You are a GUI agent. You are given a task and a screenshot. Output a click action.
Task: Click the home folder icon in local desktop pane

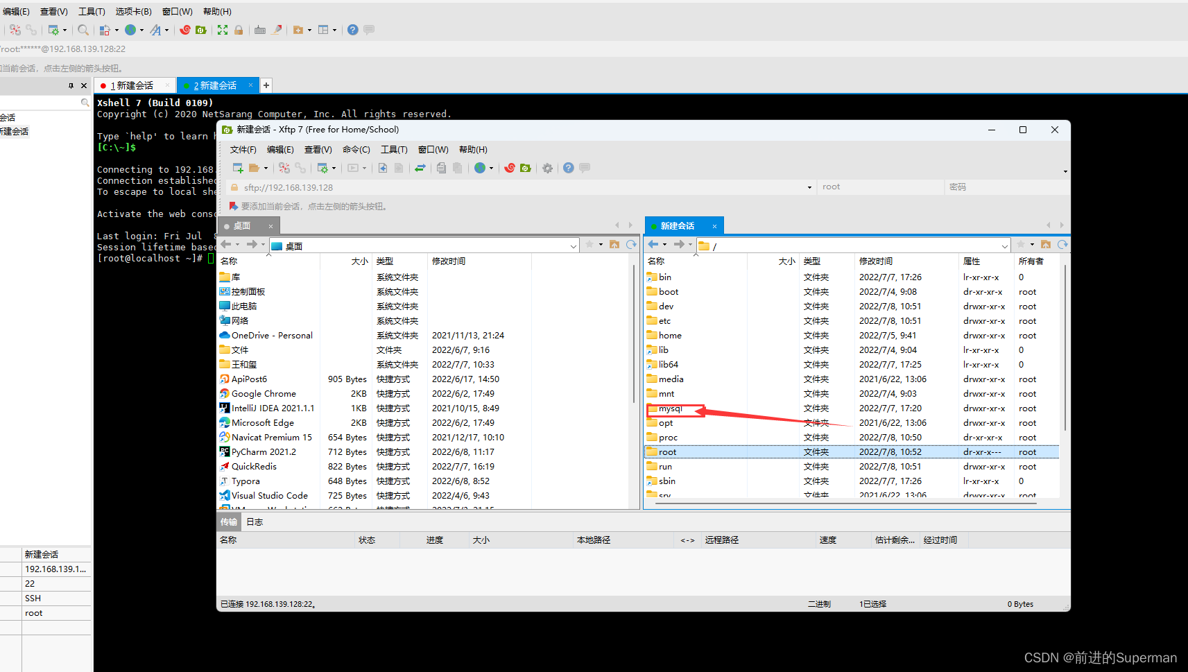tap(614, 244)
